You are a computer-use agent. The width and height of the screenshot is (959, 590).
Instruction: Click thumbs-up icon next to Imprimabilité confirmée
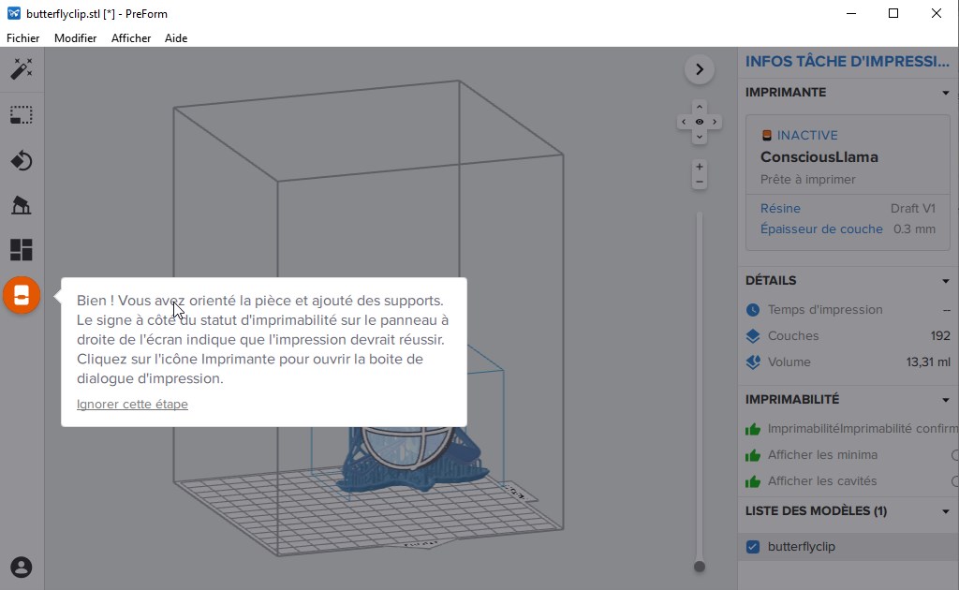click(753, 429)
